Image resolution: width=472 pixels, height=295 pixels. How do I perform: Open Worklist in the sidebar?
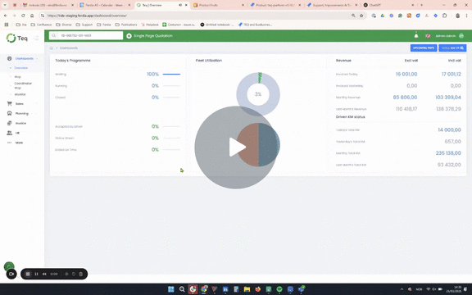[20, 94]
